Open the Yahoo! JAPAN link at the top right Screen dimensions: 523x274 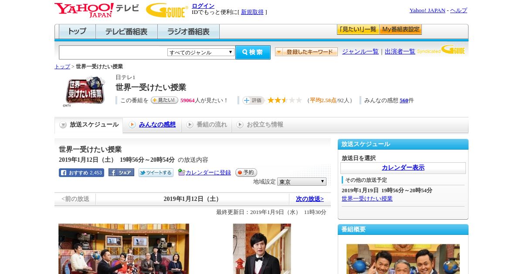[428, 10]
